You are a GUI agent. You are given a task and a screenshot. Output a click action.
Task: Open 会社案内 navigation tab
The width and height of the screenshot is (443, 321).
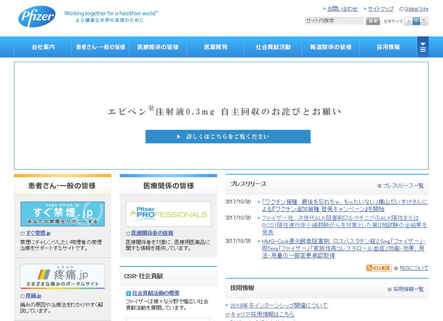(x=43, y=47)
